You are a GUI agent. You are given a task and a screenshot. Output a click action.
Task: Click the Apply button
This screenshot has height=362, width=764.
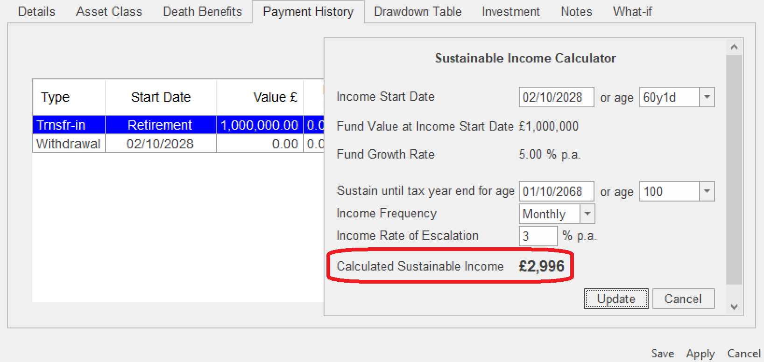tap(700, 354)
